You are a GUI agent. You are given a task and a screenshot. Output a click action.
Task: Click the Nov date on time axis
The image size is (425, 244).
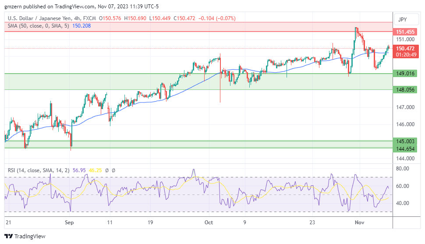click(359, 223)
